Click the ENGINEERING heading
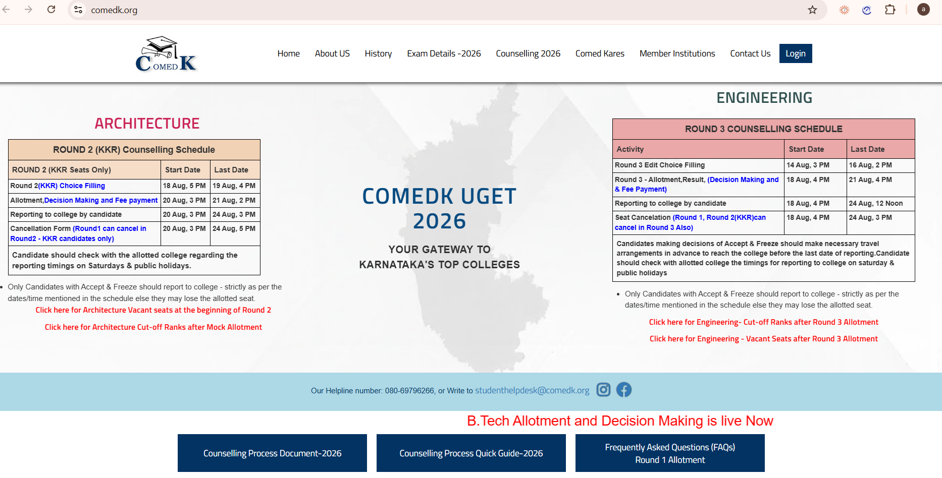This screenshot has height=478, width=942. click(x=764, y=98)
